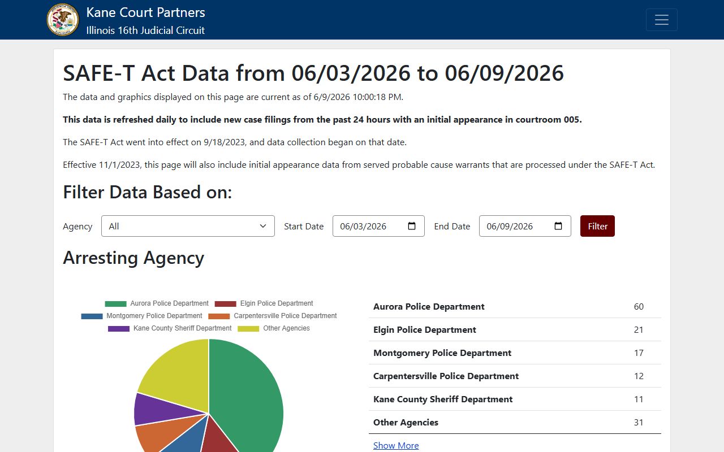Click the Arresting Agency section heading
Screen dimensions: 724x452
point(133,258)
